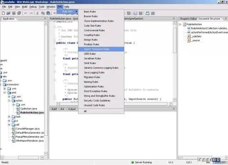Open RuleSetAction.java in the tree
Image resolution: width=228 pixels, height=165 pixels.
click(32, 113)
